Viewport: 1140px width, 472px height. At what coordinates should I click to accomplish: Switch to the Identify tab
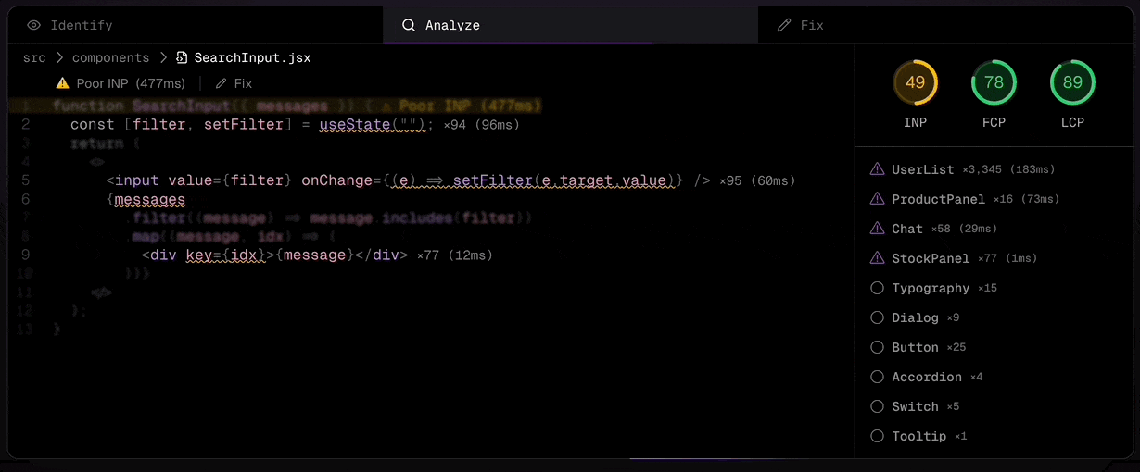tap(81, 25)
